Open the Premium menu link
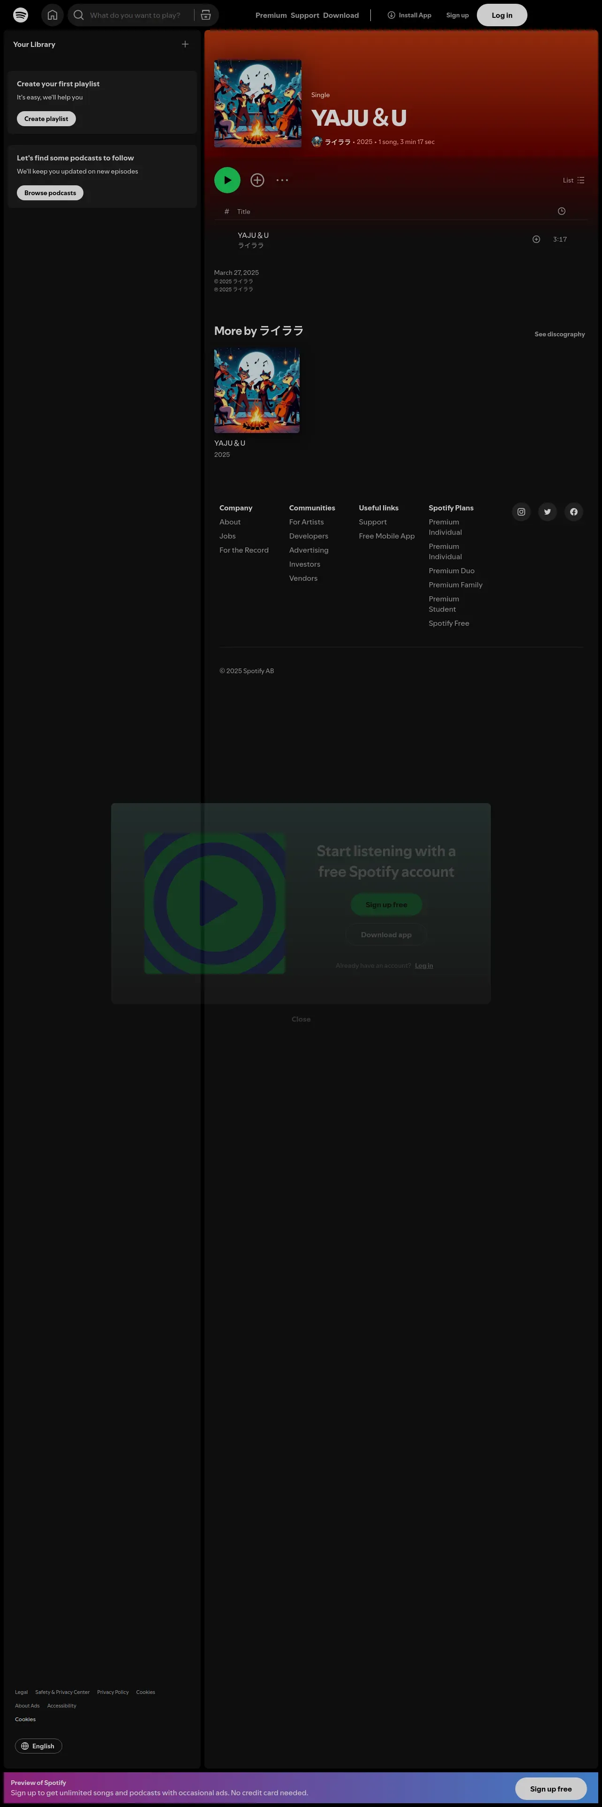This screenshot has width=602, height=1807. 271,15
